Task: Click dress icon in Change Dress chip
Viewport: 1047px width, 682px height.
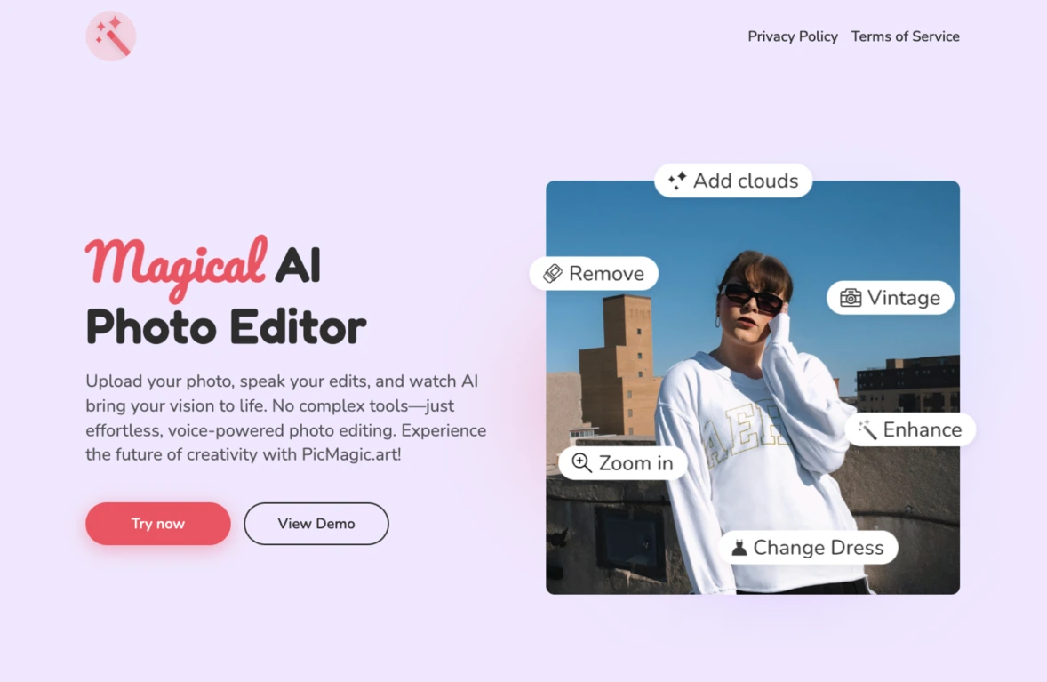Action: click(x=739, y=548)
